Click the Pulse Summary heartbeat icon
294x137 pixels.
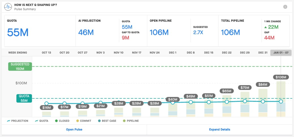pos(8,7)
